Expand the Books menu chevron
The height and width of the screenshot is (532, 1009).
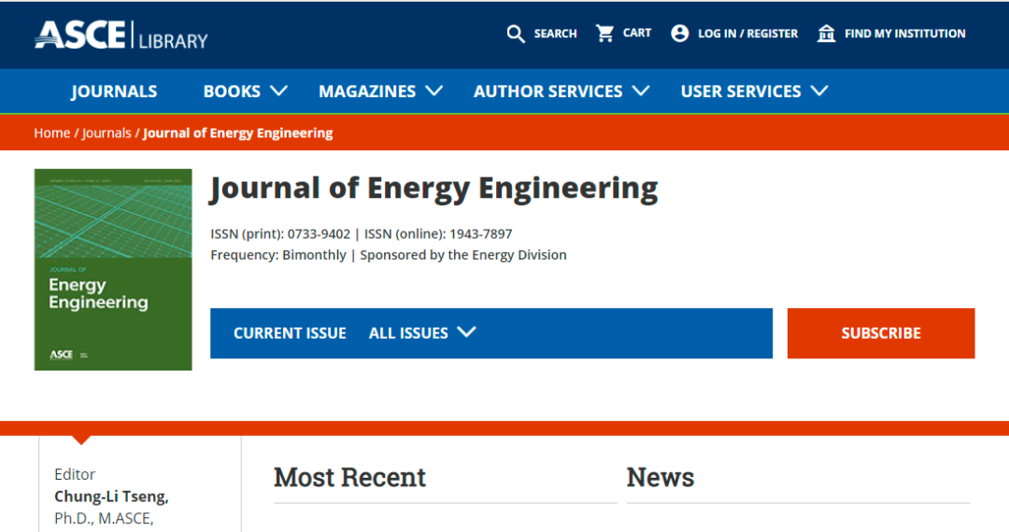[x=278, y=91]
